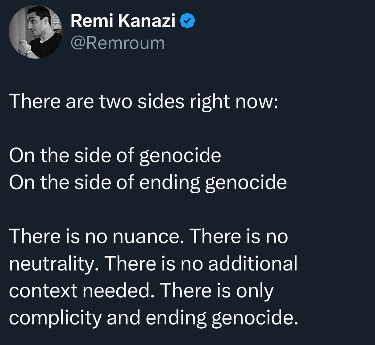Click the words 'right now:' in the tweet
The image size is (375, 345).
tap(233, 102)
